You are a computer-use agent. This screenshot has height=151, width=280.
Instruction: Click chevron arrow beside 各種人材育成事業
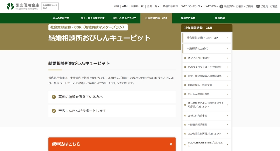click(x=227, y=116)
